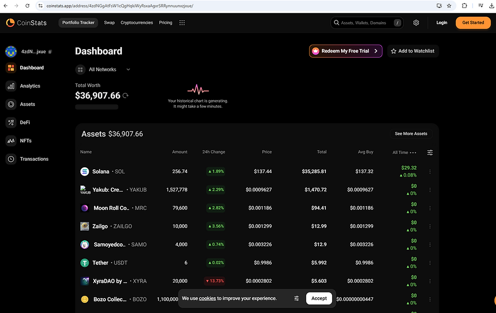Click the Solana coin icon

pos(85,171)
